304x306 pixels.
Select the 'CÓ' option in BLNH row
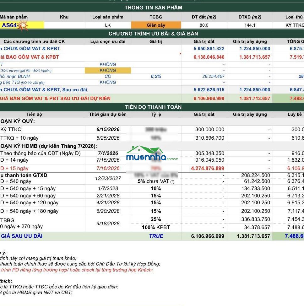click(x=108, y=76)
